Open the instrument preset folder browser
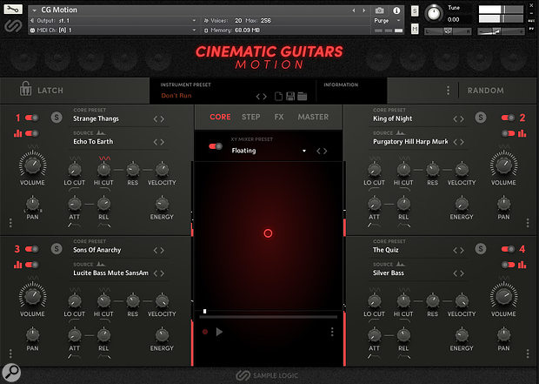The height and width of the screenshot is (384, 539). coord(303,96)
